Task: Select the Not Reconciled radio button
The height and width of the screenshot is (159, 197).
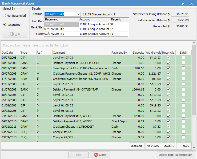Action: (x=4, y=16)
